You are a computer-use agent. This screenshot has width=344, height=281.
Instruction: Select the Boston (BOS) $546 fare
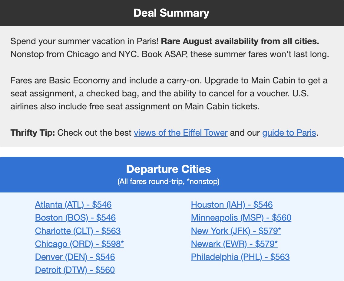(75, 218)
